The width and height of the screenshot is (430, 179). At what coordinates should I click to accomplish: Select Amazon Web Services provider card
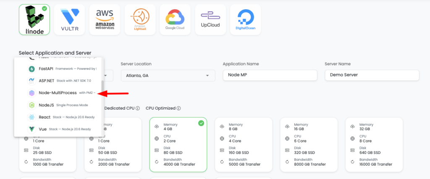pyautogui.click(x=105, y=20)
